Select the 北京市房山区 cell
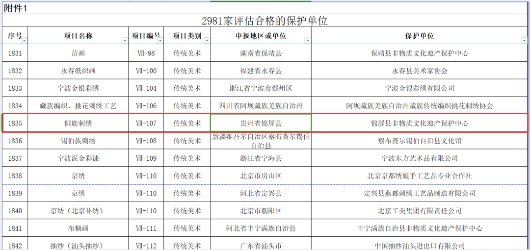The width and height of the screenshot is (530, 250). [x=261, y=176]
